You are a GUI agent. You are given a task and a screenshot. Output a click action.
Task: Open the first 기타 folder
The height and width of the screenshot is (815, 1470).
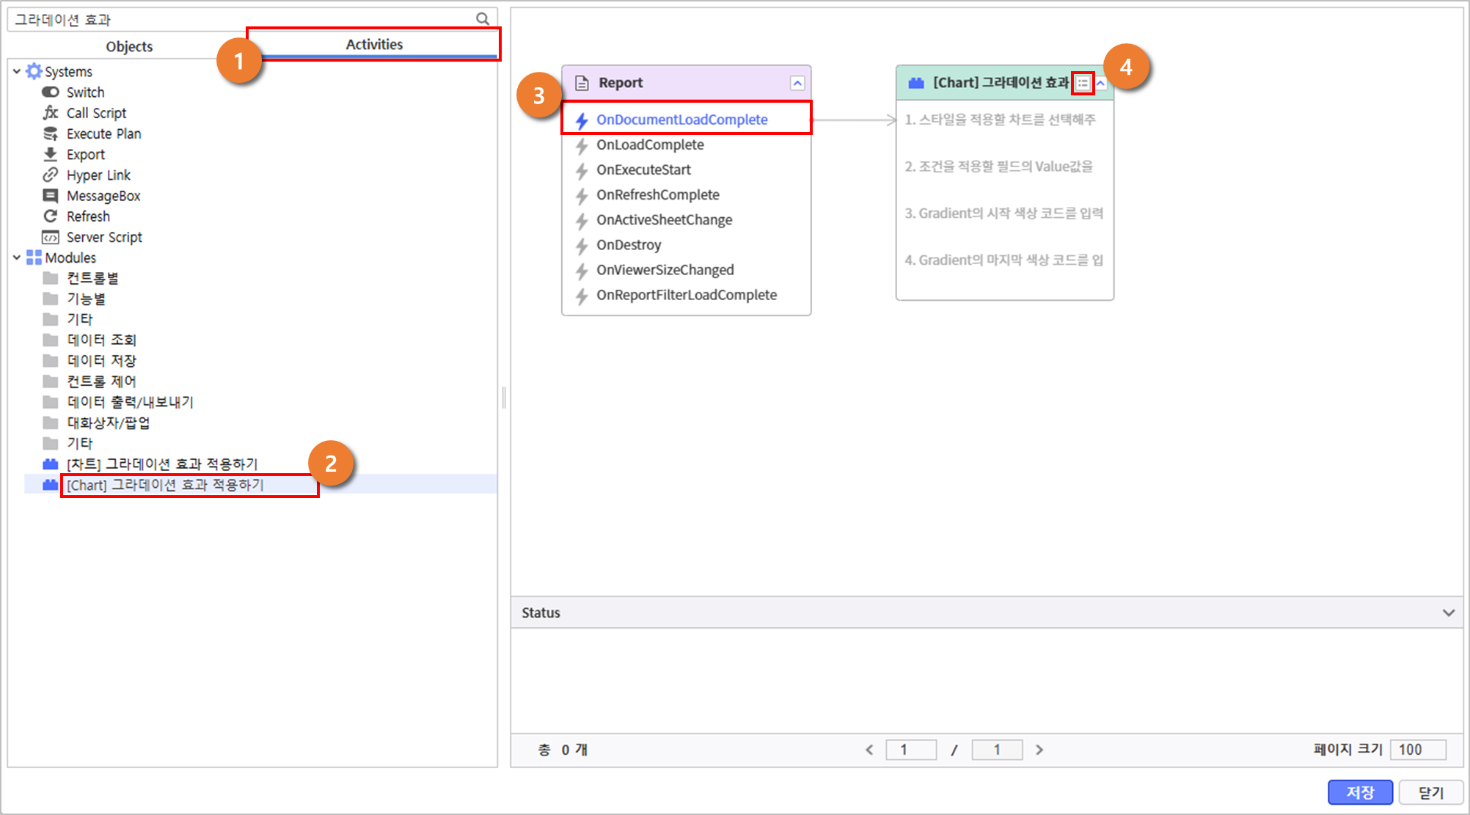point(79,319)
